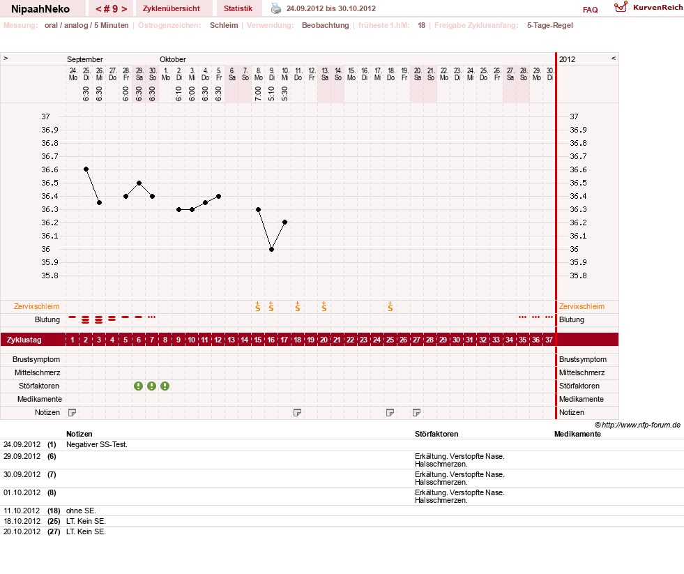
Task: Click the spotting dots on cycle day 7
Action: [x=151, y=317]
